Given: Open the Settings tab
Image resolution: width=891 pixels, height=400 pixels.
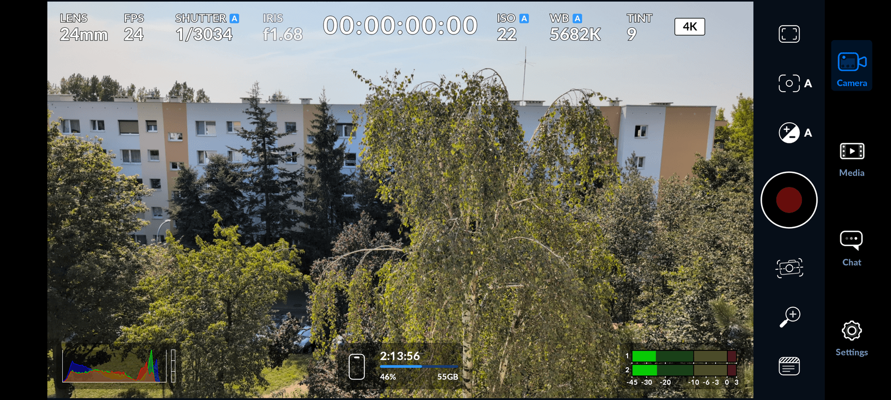Looking at the screenshot, I should [x=851, y=338].
